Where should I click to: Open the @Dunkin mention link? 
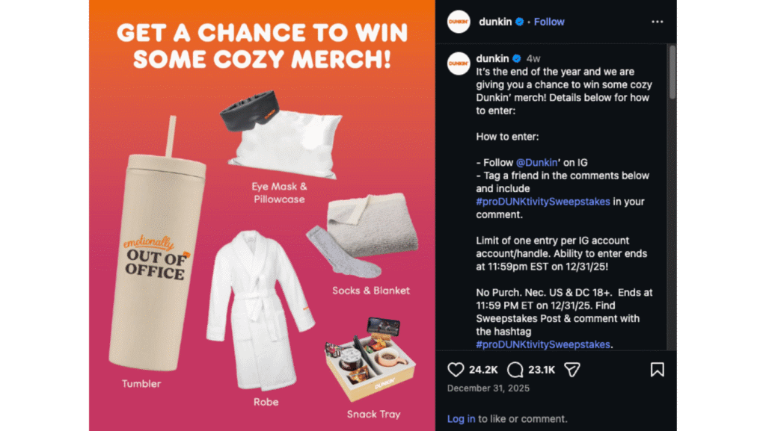tap(536, 162)
